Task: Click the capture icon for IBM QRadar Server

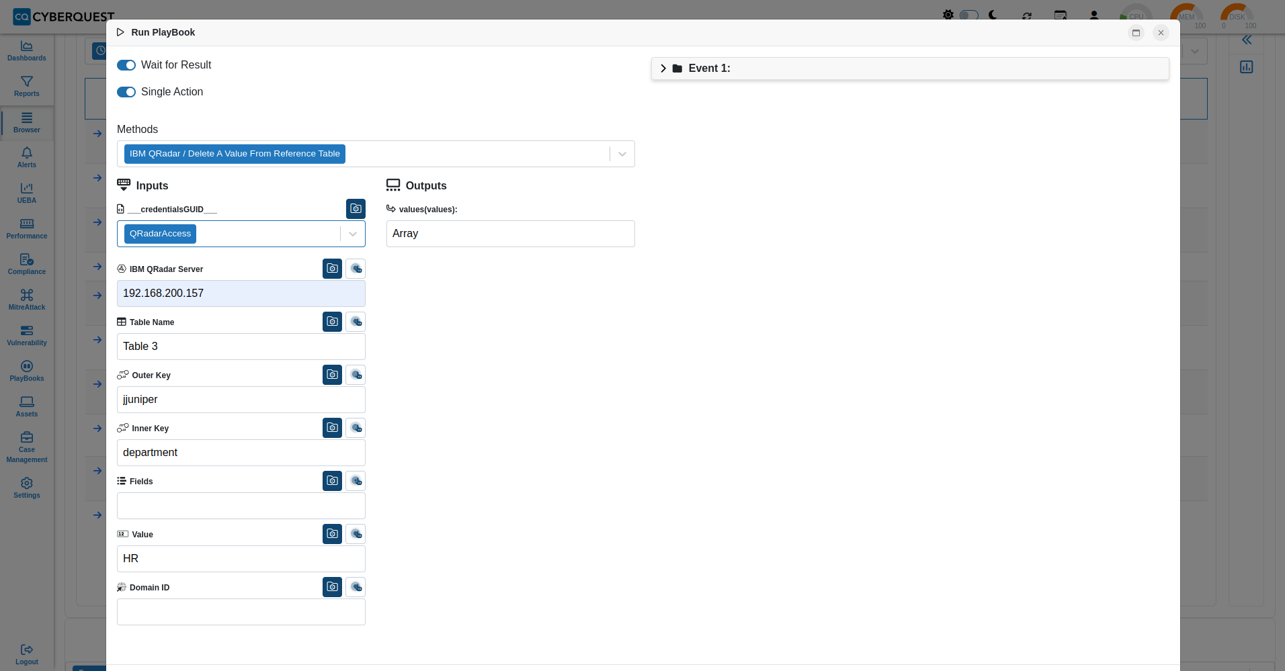Action: 332,269
